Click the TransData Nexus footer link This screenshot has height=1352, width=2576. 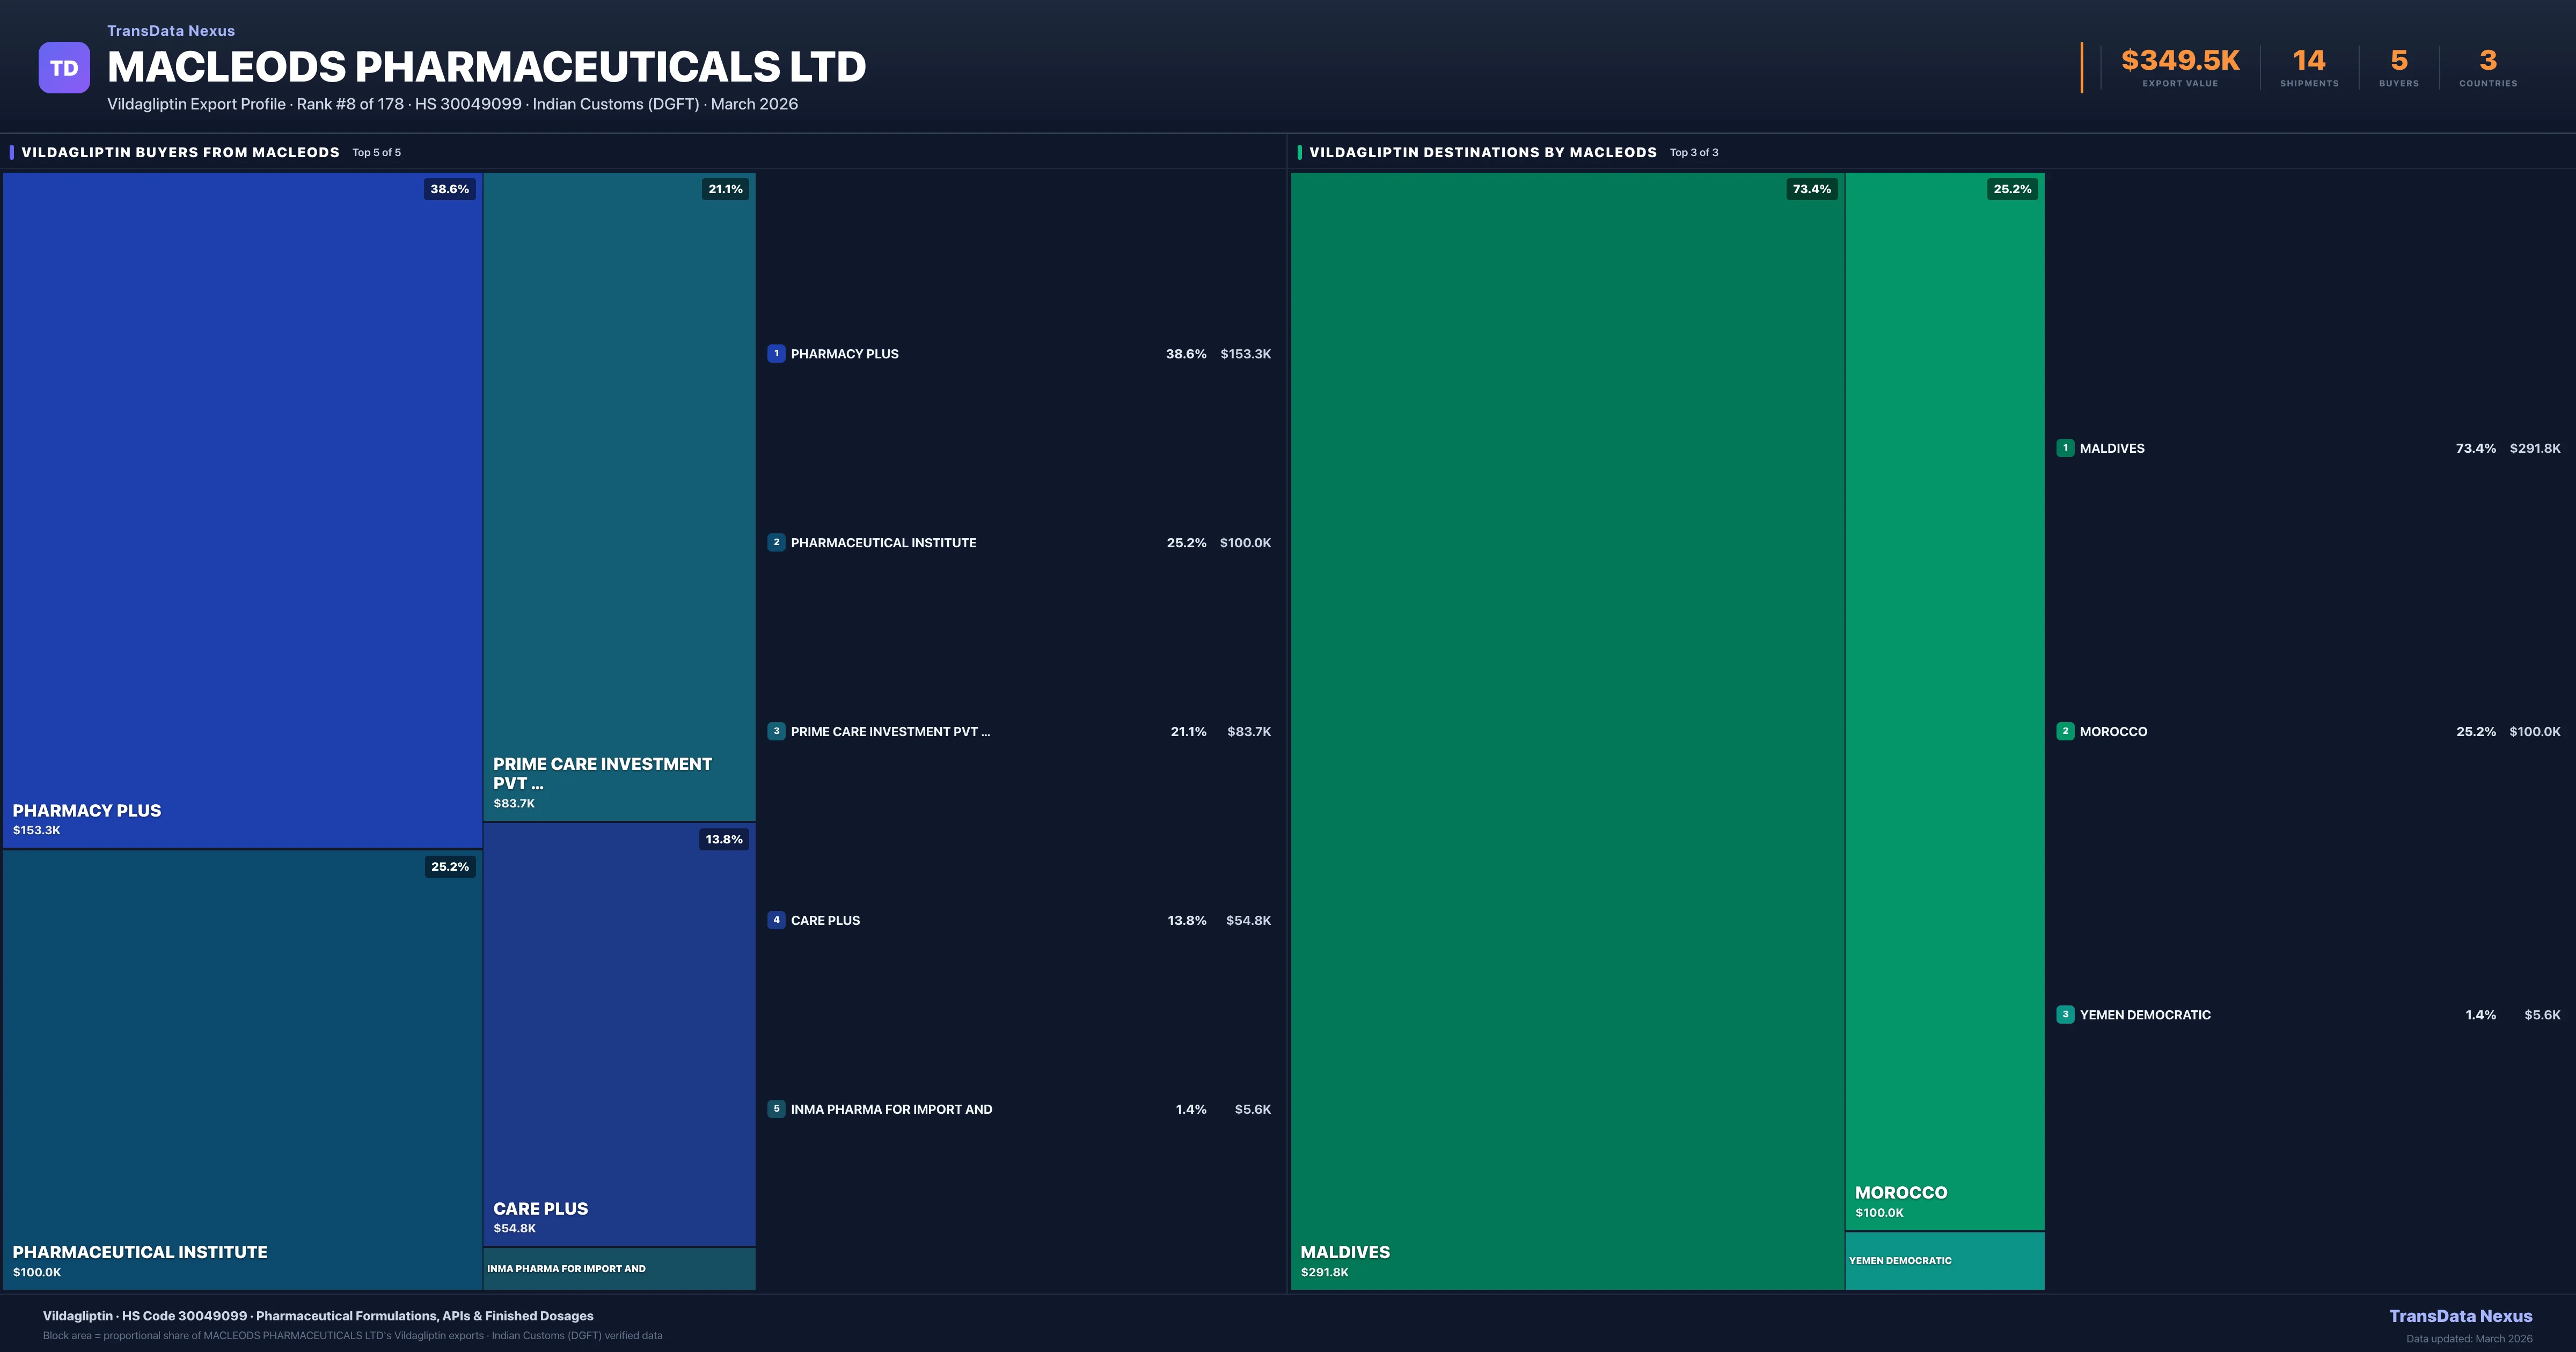pos(2460,1316)
